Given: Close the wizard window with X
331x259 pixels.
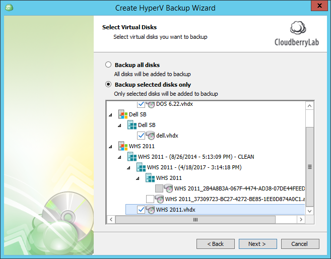Looking at the screenshot, I should coord(319,6).
